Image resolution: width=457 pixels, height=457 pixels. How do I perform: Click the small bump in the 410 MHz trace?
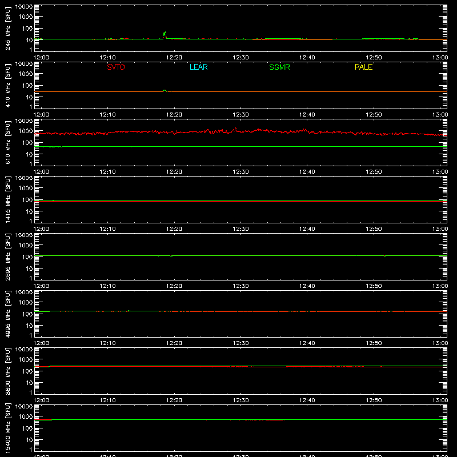[165, 90]
